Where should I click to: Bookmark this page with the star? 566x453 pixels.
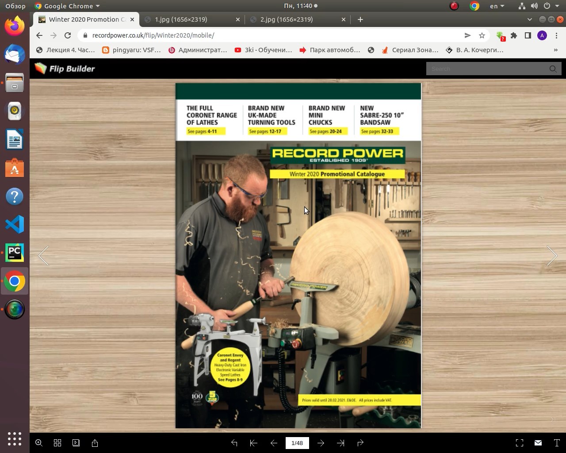(x=482, y=35)
